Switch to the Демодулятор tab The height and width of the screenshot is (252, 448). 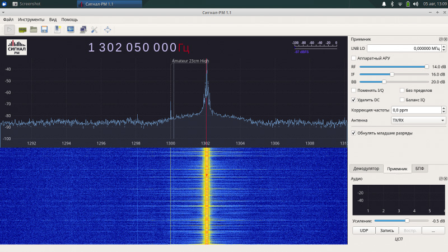(x=366, y=169)
